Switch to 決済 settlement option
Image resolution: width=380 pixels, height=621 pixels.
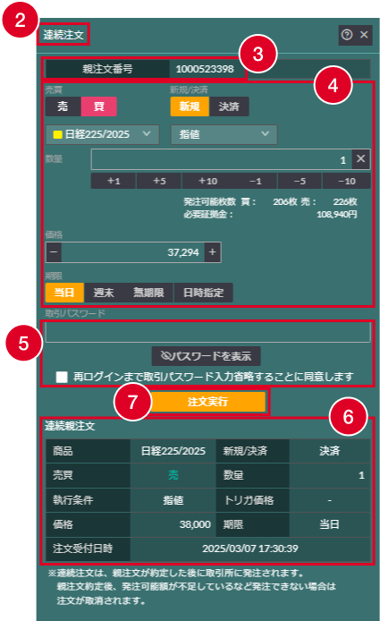pos(229,106)
